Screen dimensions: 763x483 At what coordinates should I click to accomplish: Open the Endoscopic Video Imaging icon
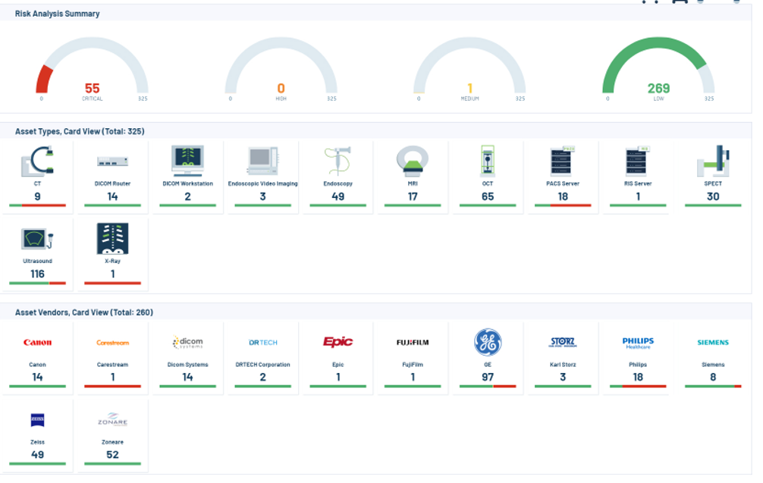(x=262, y=161)
